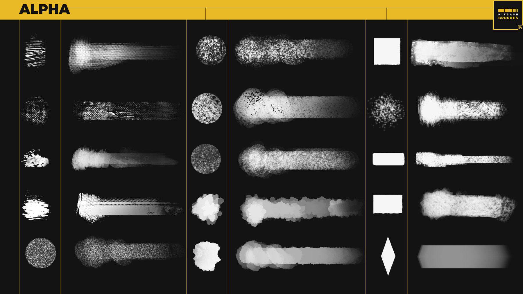523x294 pixels.
Task: Click the streaked dry-brush stroke preview
Action: pos(130,208)
